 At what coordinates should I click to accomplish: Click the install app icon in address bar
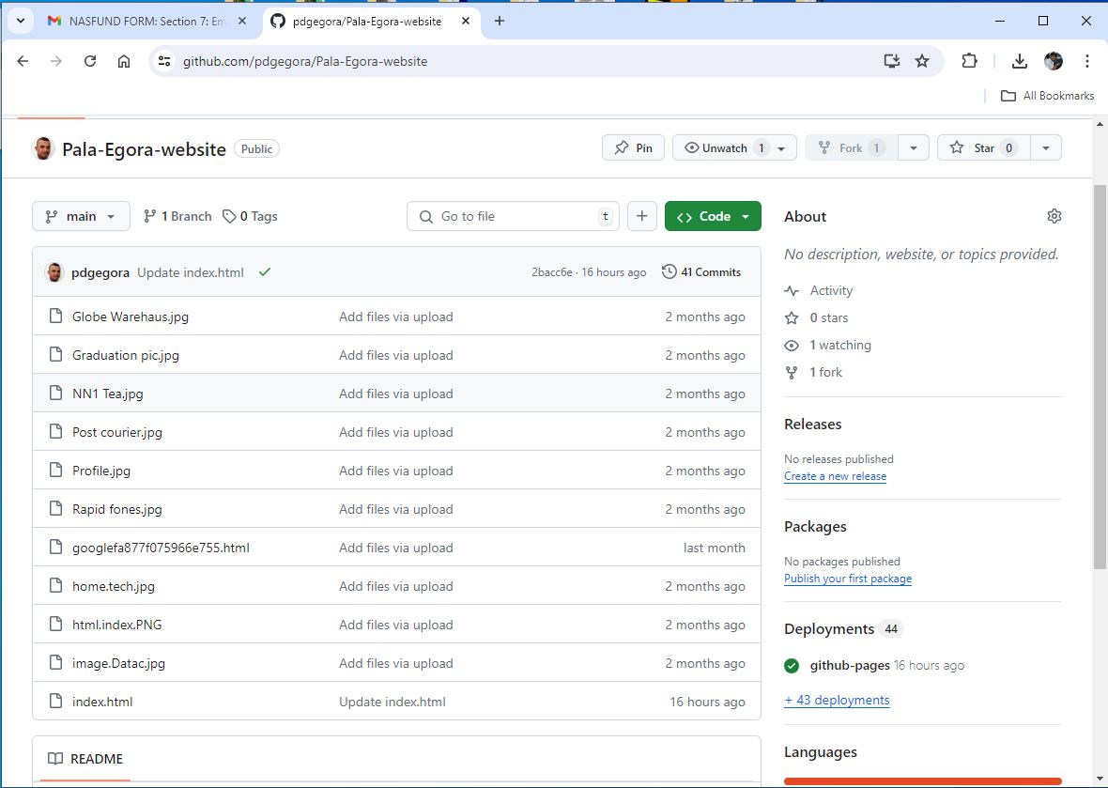(x=892, y=61)
